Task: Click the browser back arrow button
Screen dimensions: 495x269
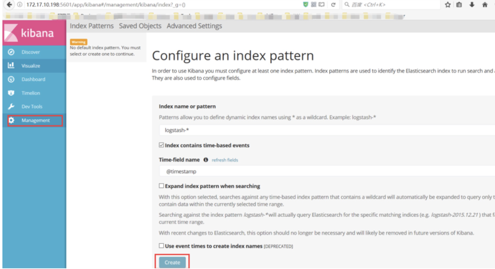Action: [x=9, y=4]
